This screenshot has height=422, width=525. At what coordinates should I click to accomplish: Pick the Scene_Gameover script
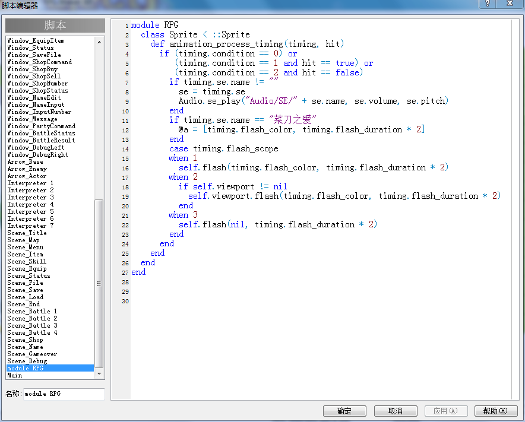[x=32, y=354]
